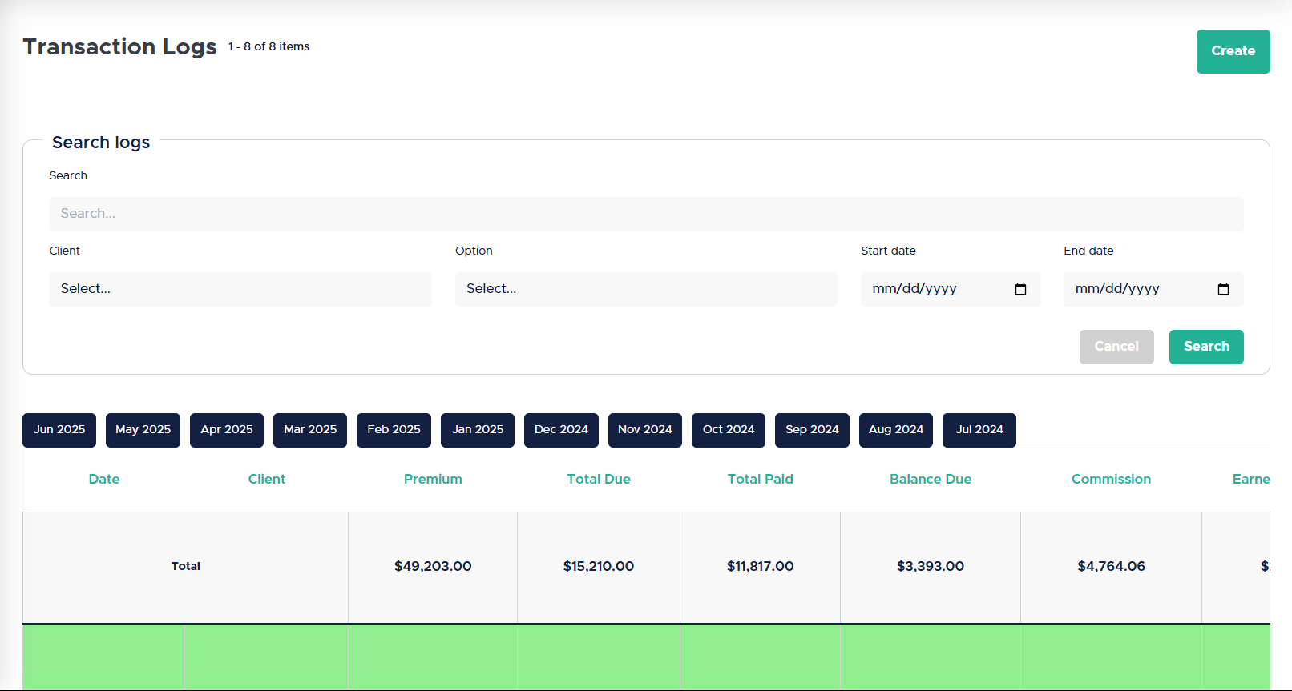Viewport: 1292px width, 691px height.
Task: Click the Commission column header
Action: pos(1111,479)
